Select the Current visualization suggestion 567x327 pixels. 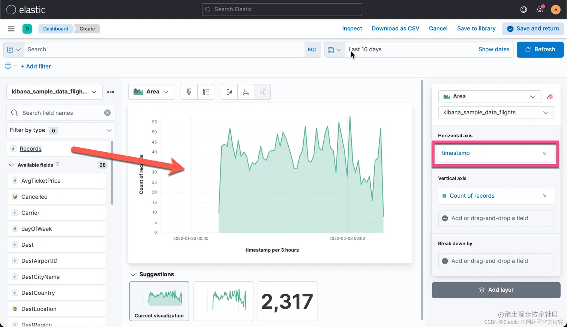point(159,301)
